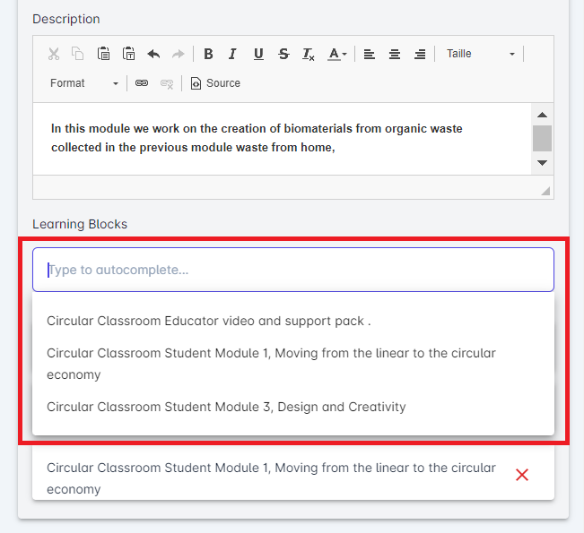Insert a link using the chain icon
584x533 pixels.
(142, 83)
